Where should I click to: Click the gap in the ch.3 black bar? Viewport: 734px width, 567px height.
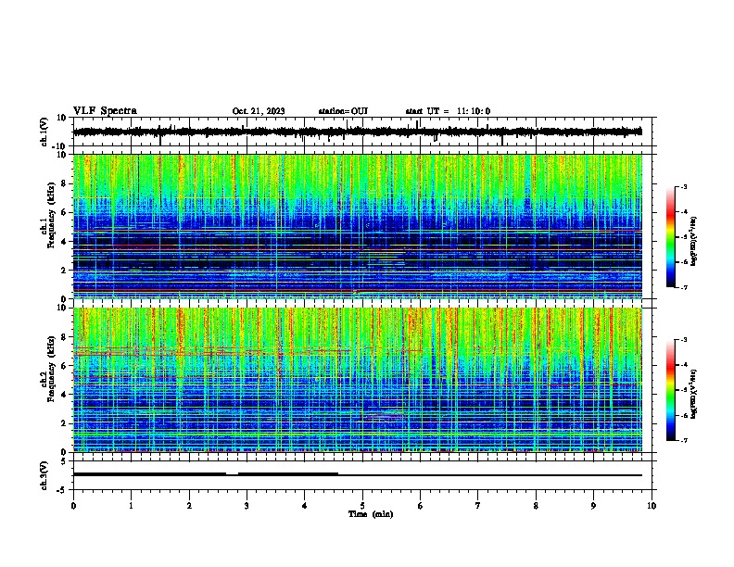[233, 474]
